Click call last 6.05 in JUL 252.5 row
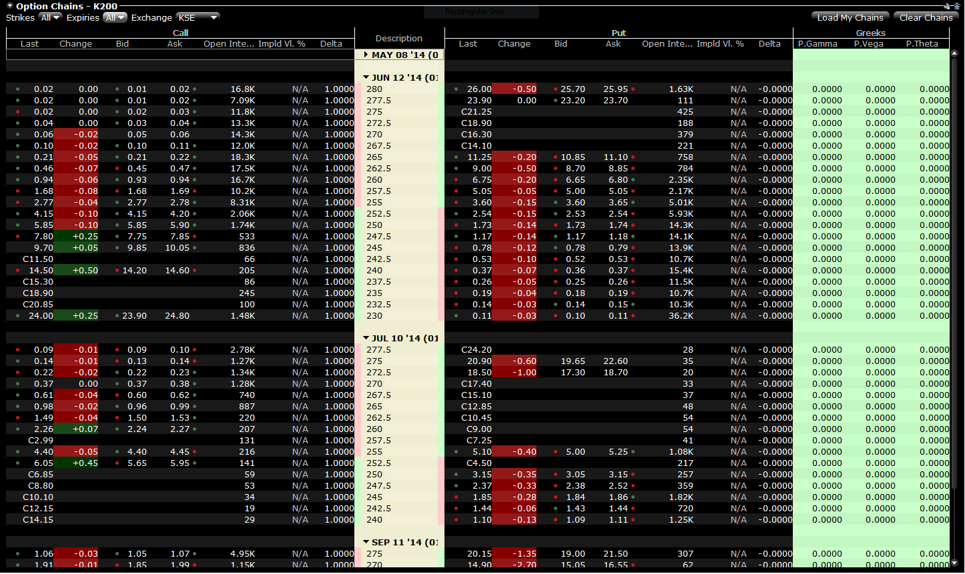Screen dimensions: 965x574 click(43, 463)
